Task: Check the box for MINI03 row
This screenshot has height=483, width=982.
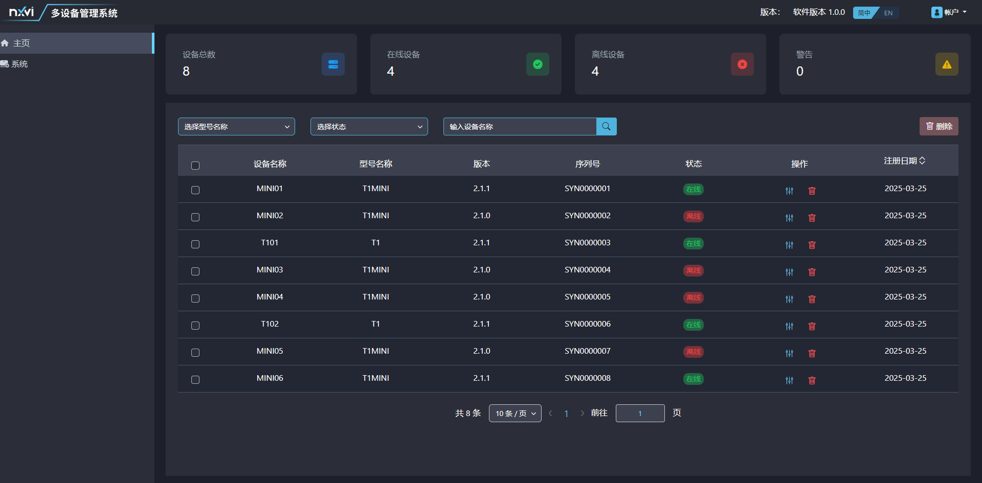Action: (x=195, y=271)
